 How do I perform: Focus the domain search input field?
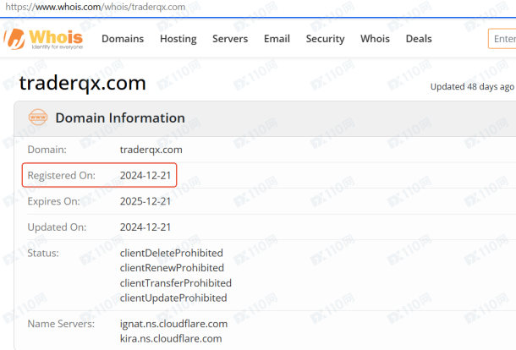pos(502,39)
